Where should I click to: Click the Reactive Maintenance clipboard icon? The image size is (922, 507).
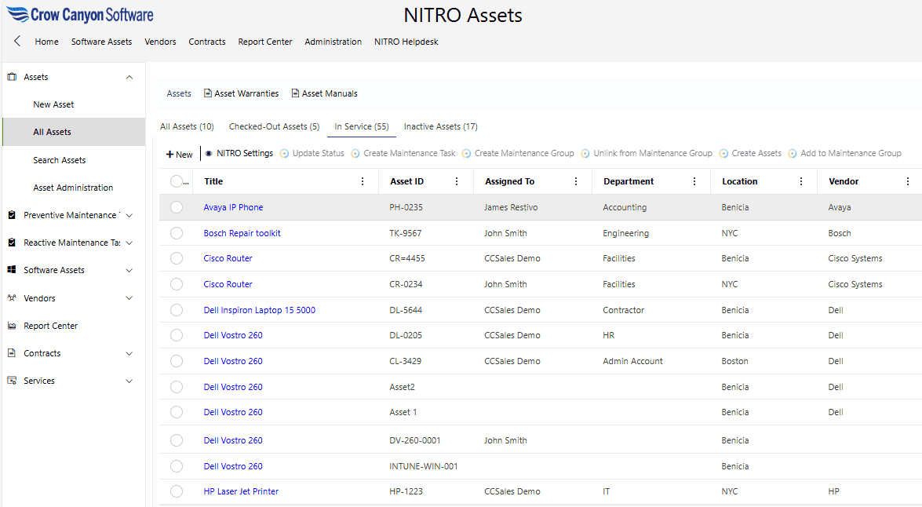(12, 243)
